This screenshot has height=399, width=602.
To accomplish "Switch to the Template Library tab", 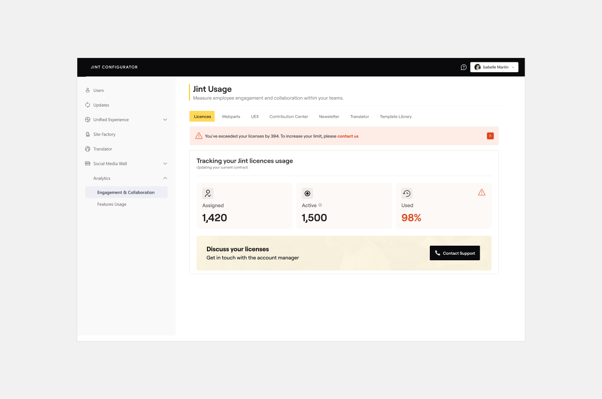I will pos(396,116).
